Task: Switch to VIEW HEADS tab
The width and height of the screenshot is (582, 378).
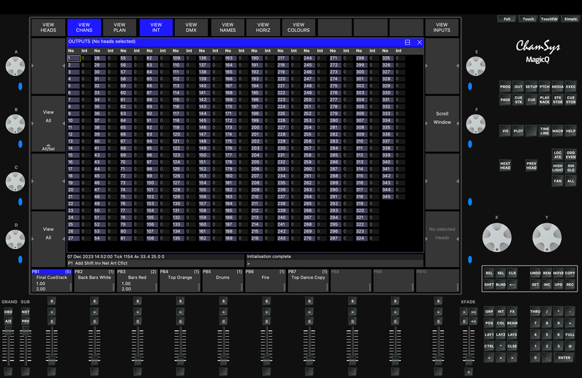Action: coord(48,28)
